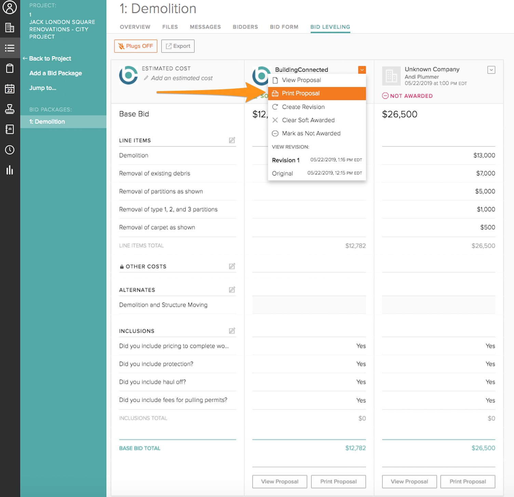514x497 pixels.
Task: Open the Jump to... selector
Action: pos(43,88)
